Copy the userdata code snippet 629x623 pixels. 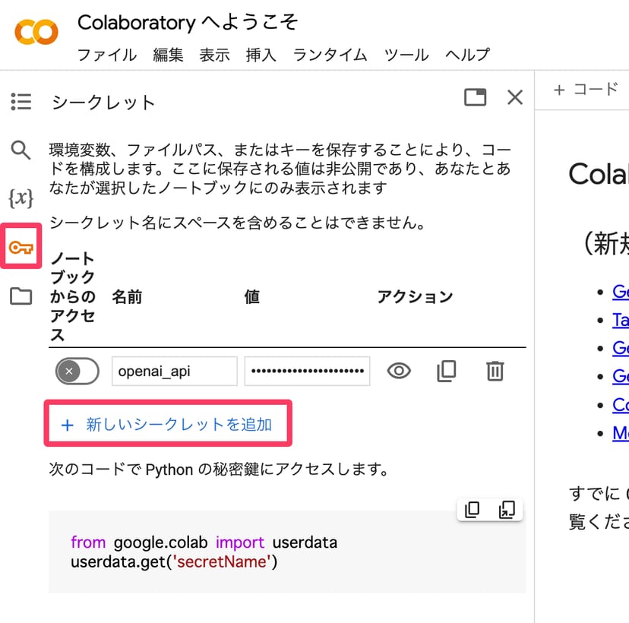[x=472, y=510]
